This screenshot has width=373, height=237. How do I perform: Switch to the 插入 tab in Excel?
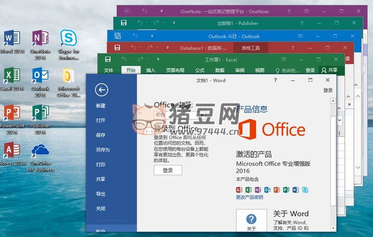click(x=151, y=70)
